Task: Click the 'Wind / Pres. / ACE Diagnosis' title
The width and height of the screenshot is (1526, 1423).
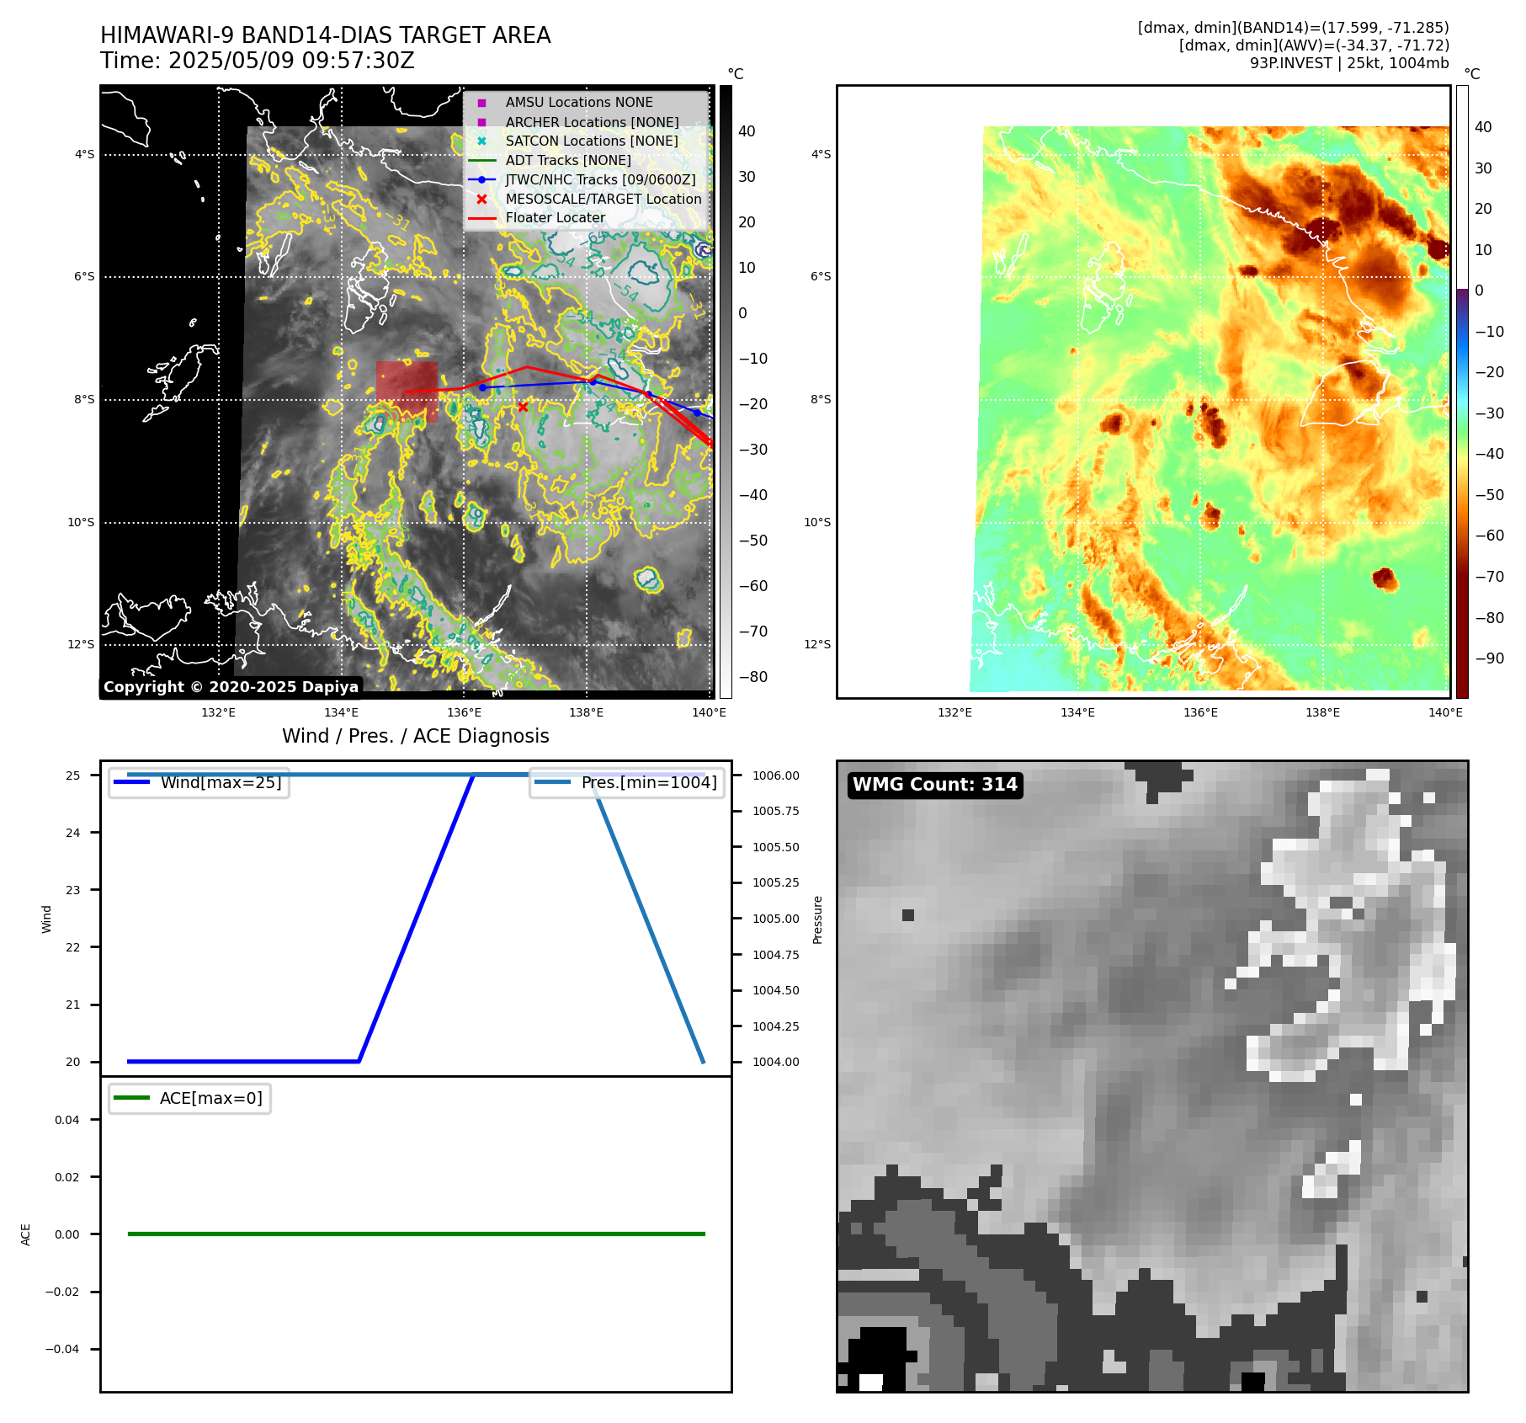Action: (416, 736)
